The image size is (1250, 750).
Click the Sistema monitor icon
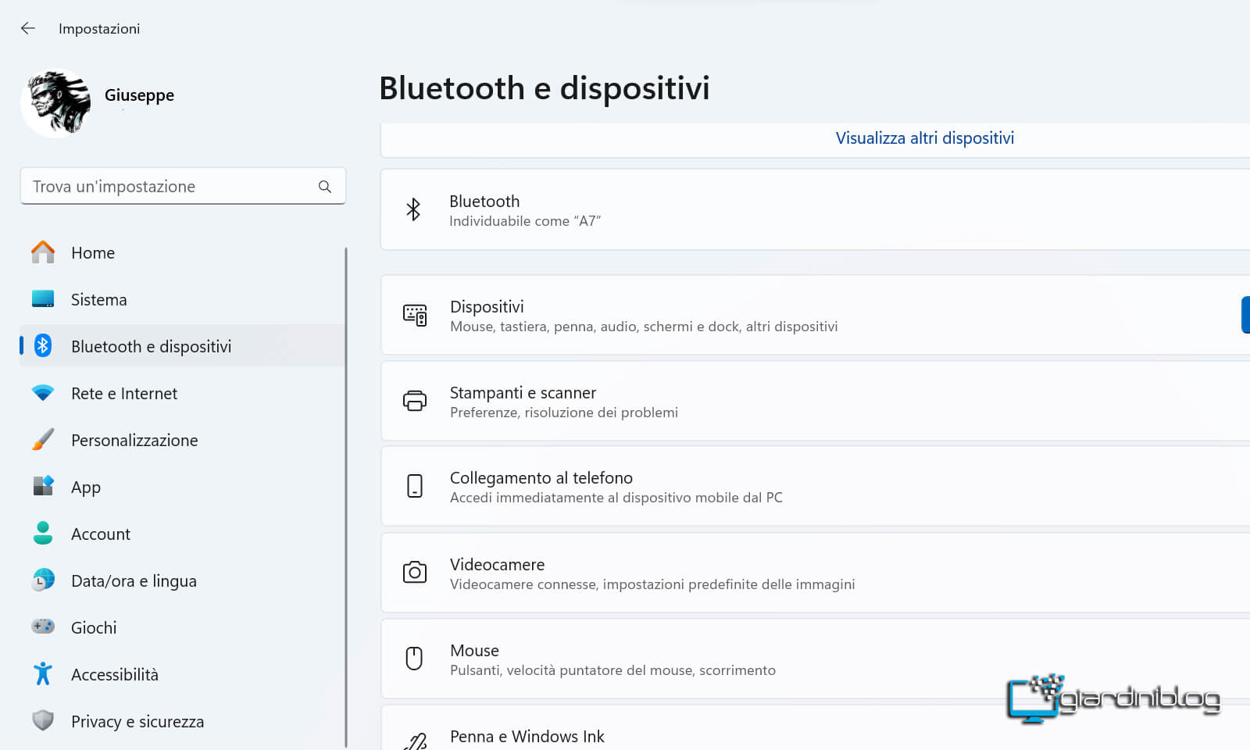click(x=43, y=299)
